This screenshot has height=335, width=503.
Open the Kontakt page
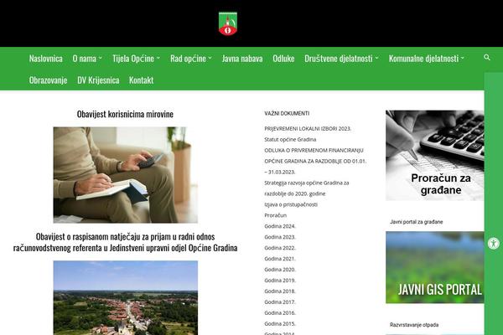pyautogui.click(x=141, y=80)
